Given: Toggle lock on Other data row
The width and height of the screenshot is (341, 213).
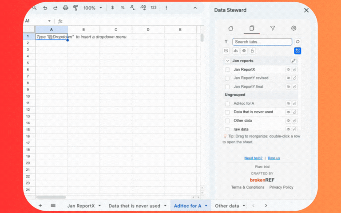Looking at the screenshot, I should tap(295, 120).
